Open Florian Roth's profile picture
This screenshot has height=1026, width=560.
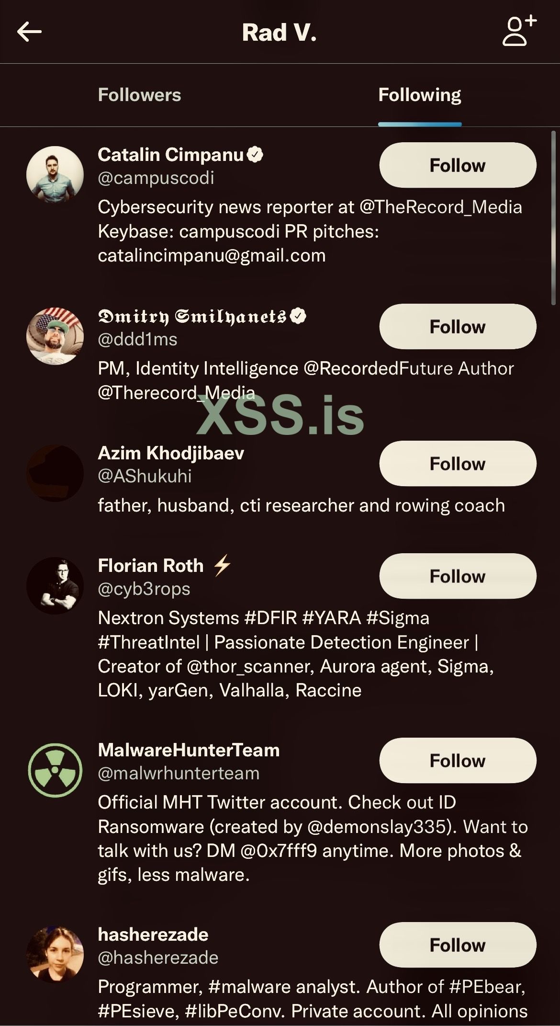[x=55, y=586]
